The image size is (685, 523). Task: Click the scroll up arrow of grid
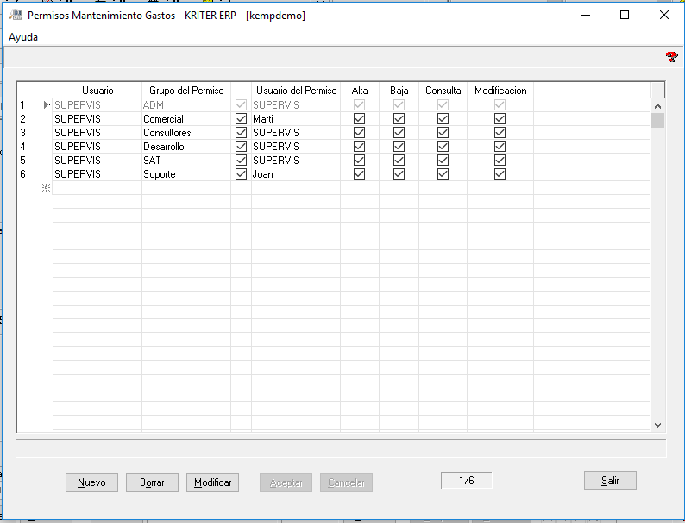coord(657,105)
